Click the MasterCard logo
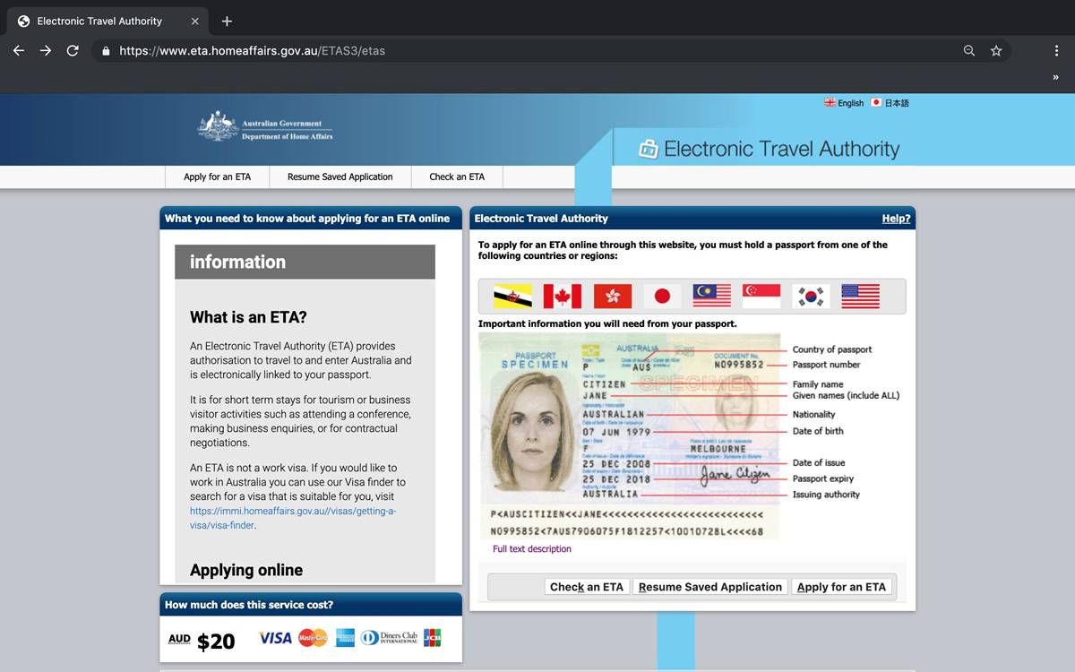 pyautogui.click(x=313, y=638)
